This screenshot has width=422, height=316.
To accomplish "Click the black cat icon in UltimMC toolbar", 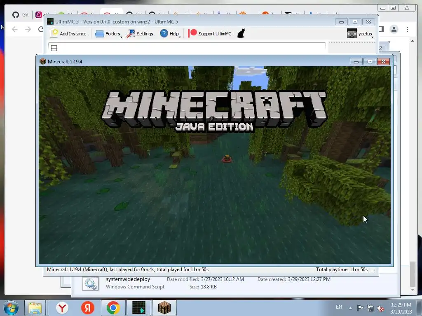I will coord(241,34).
